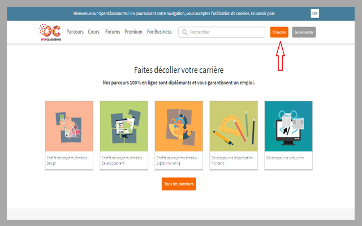This screenshot has width=362, height=226.
Task: Open the Développeur web junior thumbnail
Action: pyautogui.click(x=288, y=127)
